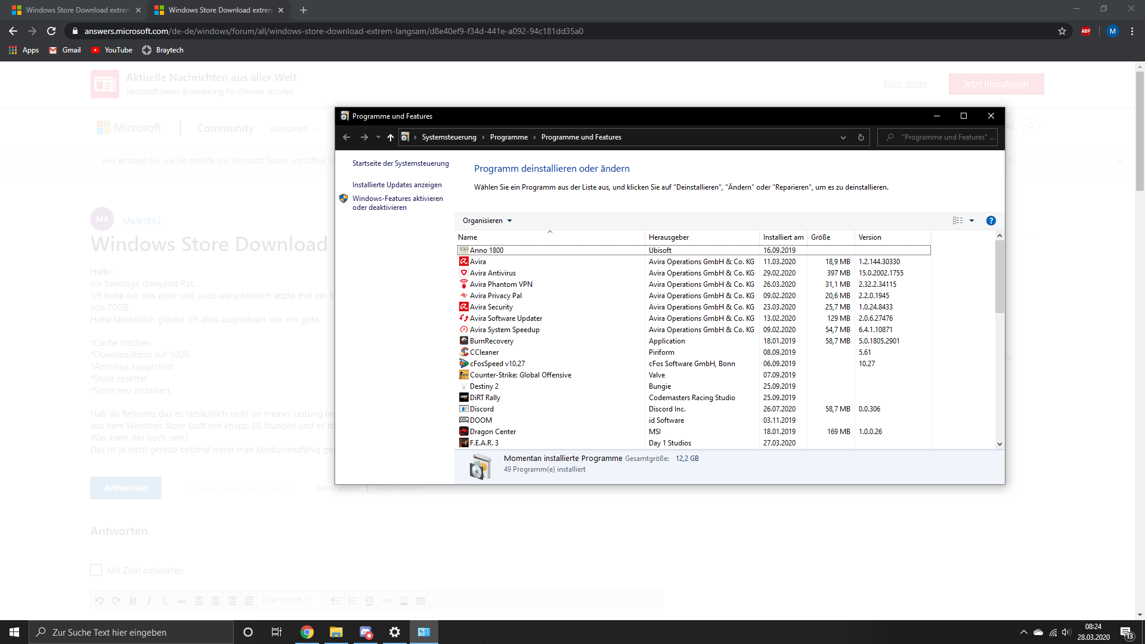This screenshot has height=644, width=1145.
Task: Expand the chevron after Programme breadcrumb
Action: point(534,137)
